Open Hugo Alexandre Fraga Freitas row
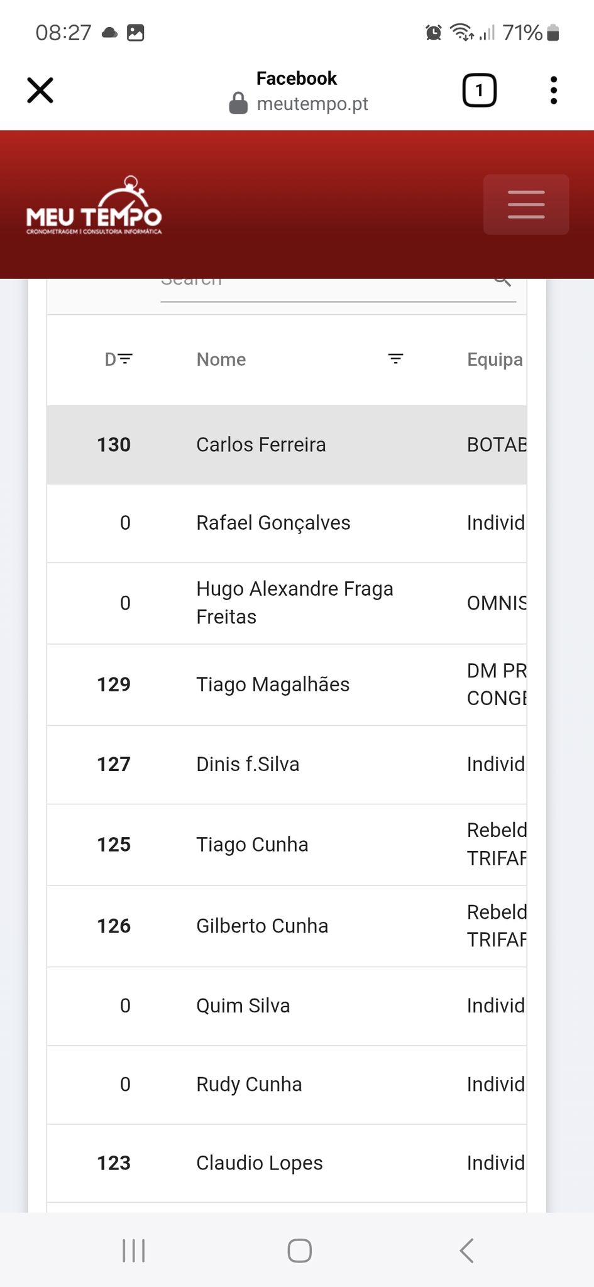 [x=287, y=603]
